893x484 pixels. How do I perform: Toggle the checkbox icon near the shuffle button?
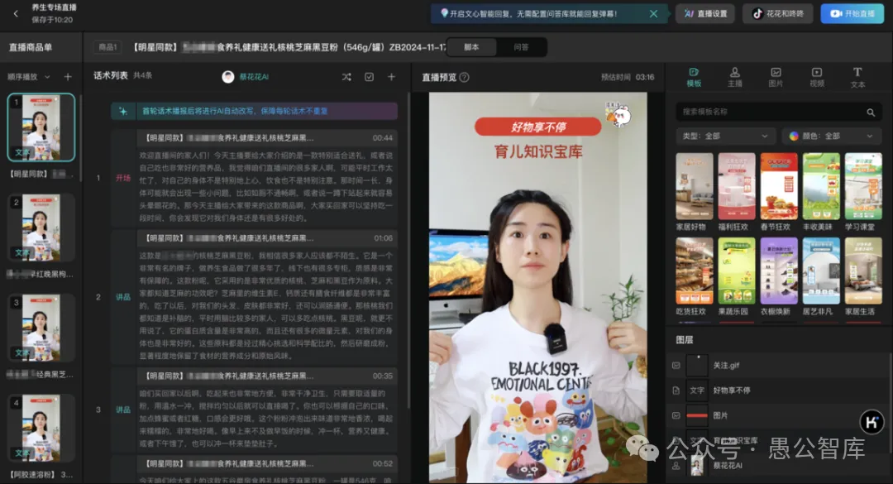pos(367,79)
